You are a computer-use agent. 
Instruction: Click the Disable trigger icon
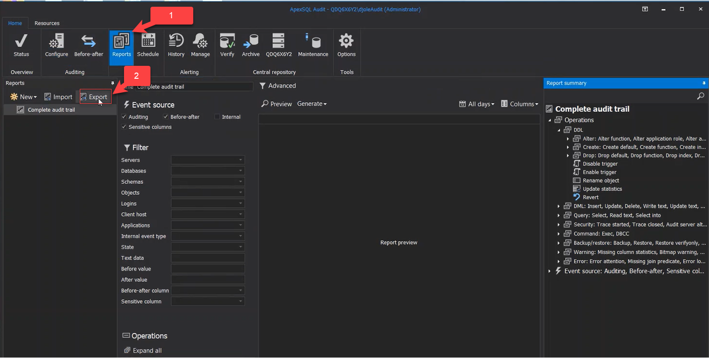[x=577, y=164]
